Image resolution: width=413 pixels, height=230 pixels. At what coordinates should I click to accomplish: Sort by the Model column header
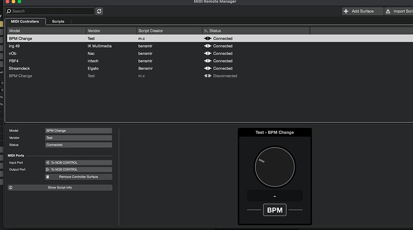point(46,30)
